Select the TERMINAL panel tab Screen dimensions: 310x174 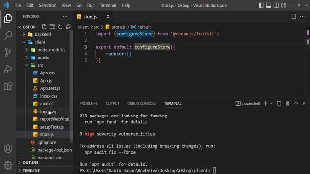point(172,103)
